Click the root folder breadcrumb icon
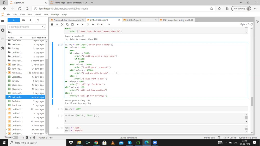This screenshot has width=260, height=146. [9, 32]
